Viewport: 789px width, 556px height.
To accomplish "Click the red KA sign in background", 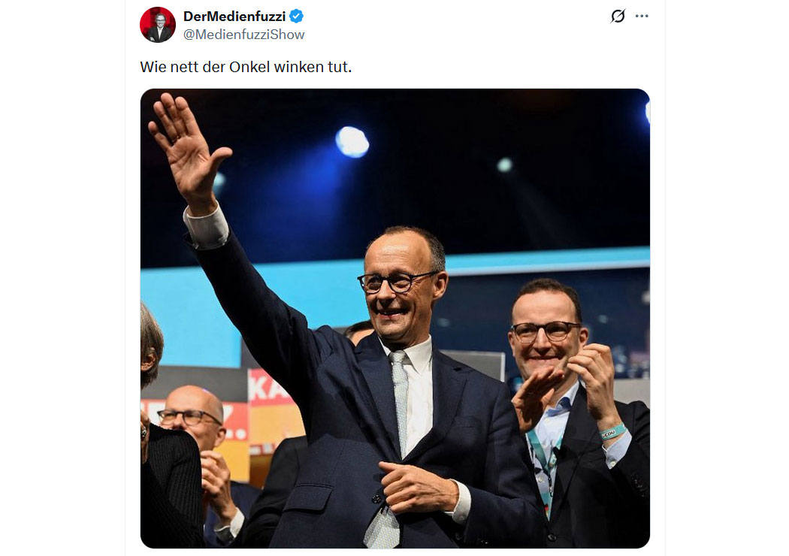I will point(268,386).
